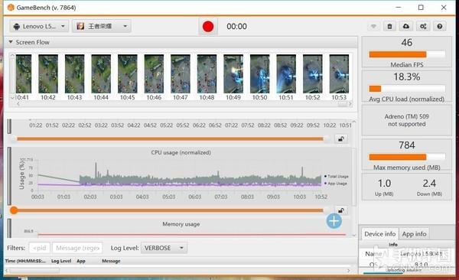
Task: Select the Device info tab
Action: 380,234
